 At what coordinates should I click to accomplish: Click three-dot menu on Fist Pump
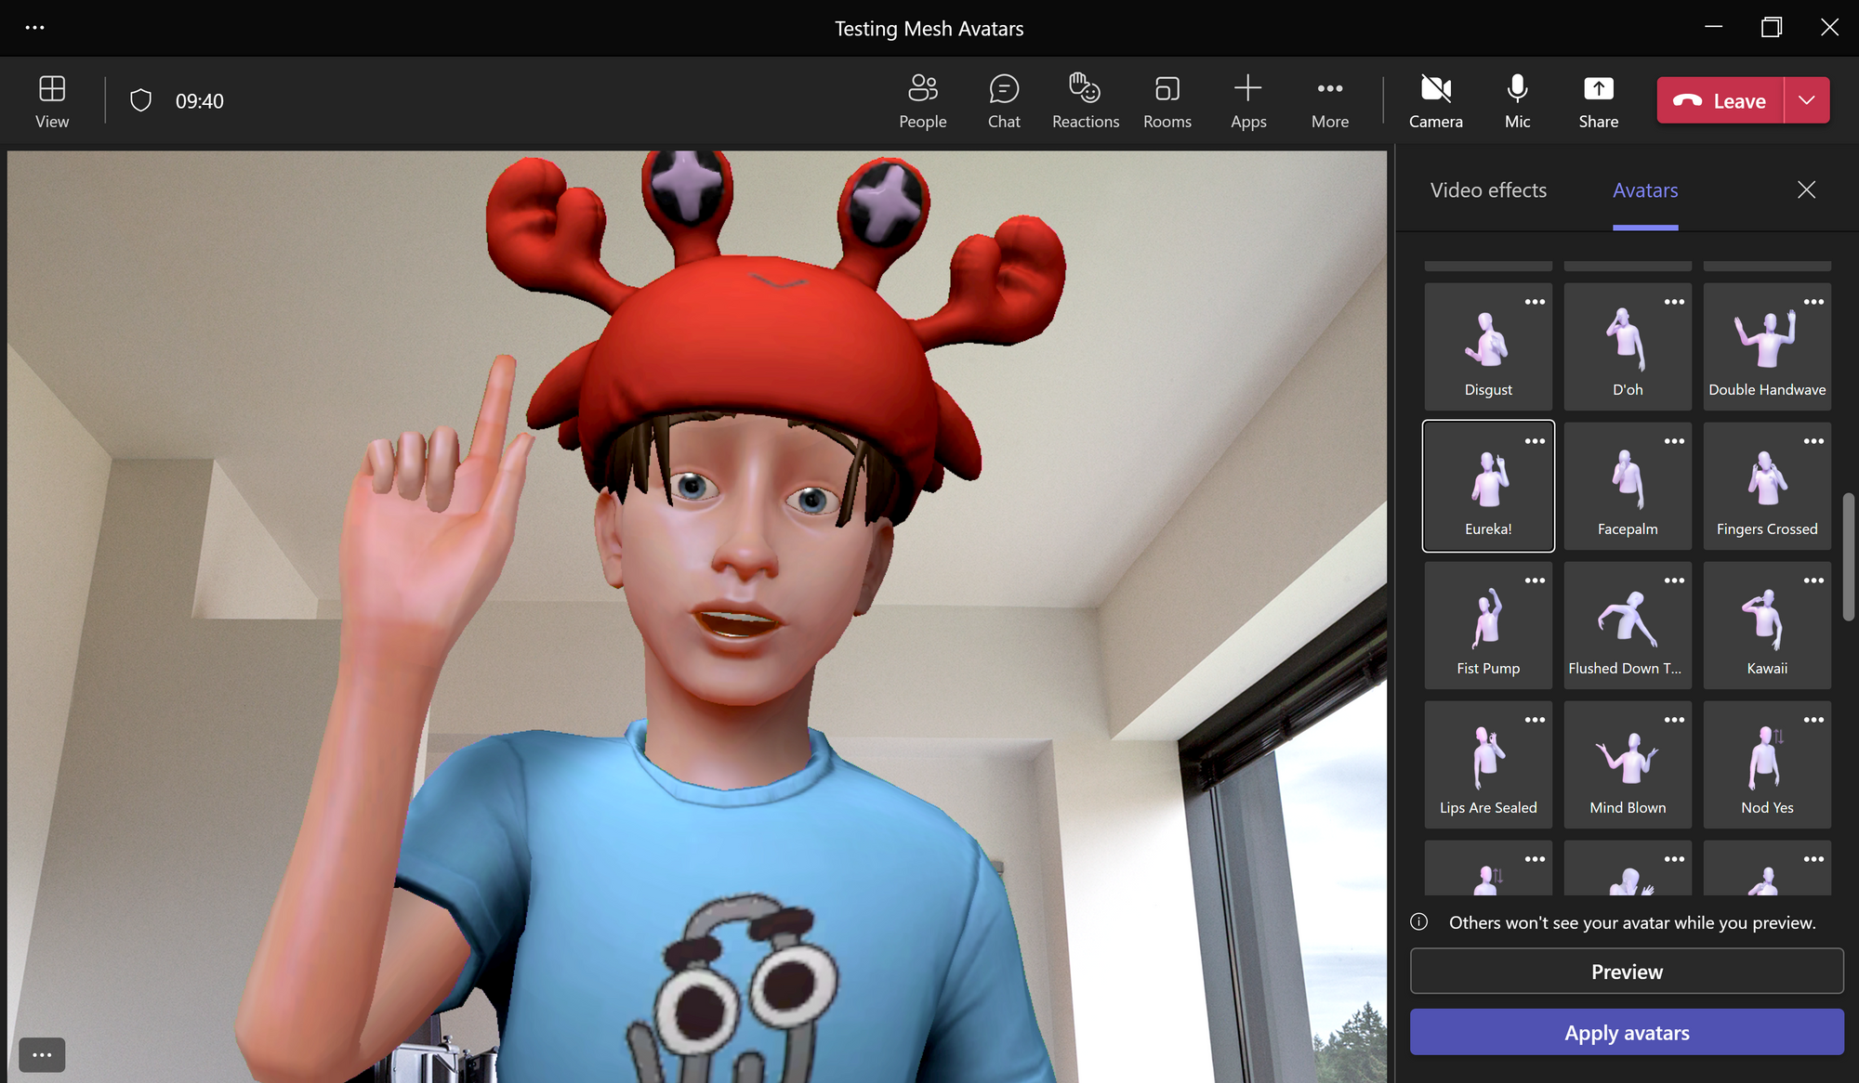pos(1533,581)
